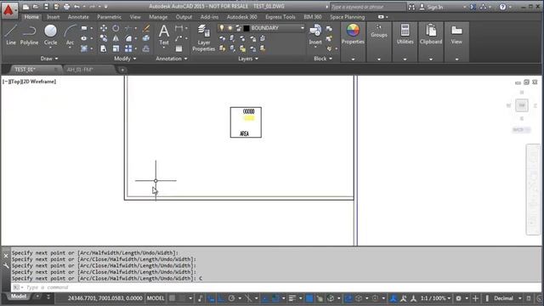Viewport: 544px width, 306px height.
Task: Expand the Draw panel
Action: tap(49, 59)
